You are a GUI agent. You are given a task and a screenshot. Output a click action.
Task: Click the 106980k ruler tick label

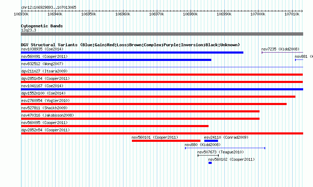pyautogui.click(x=190, y=14)
